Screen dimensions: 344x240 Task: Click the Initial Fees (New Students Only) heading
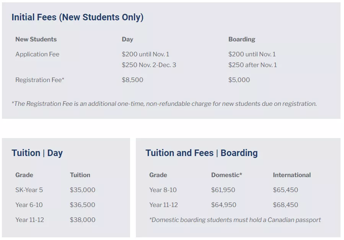[77, 17]
